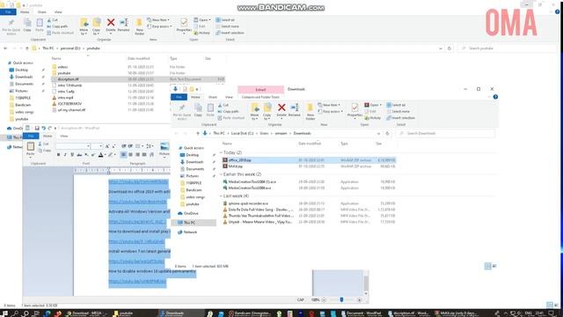
Task: Click Pin to Quick access in Downloads window
Action: click(182, 112)
